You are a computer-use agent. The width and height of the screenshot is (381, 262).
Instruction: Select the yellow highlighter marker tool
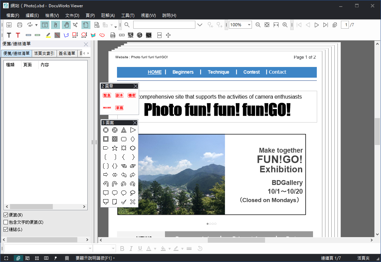(x=48, y=35)
